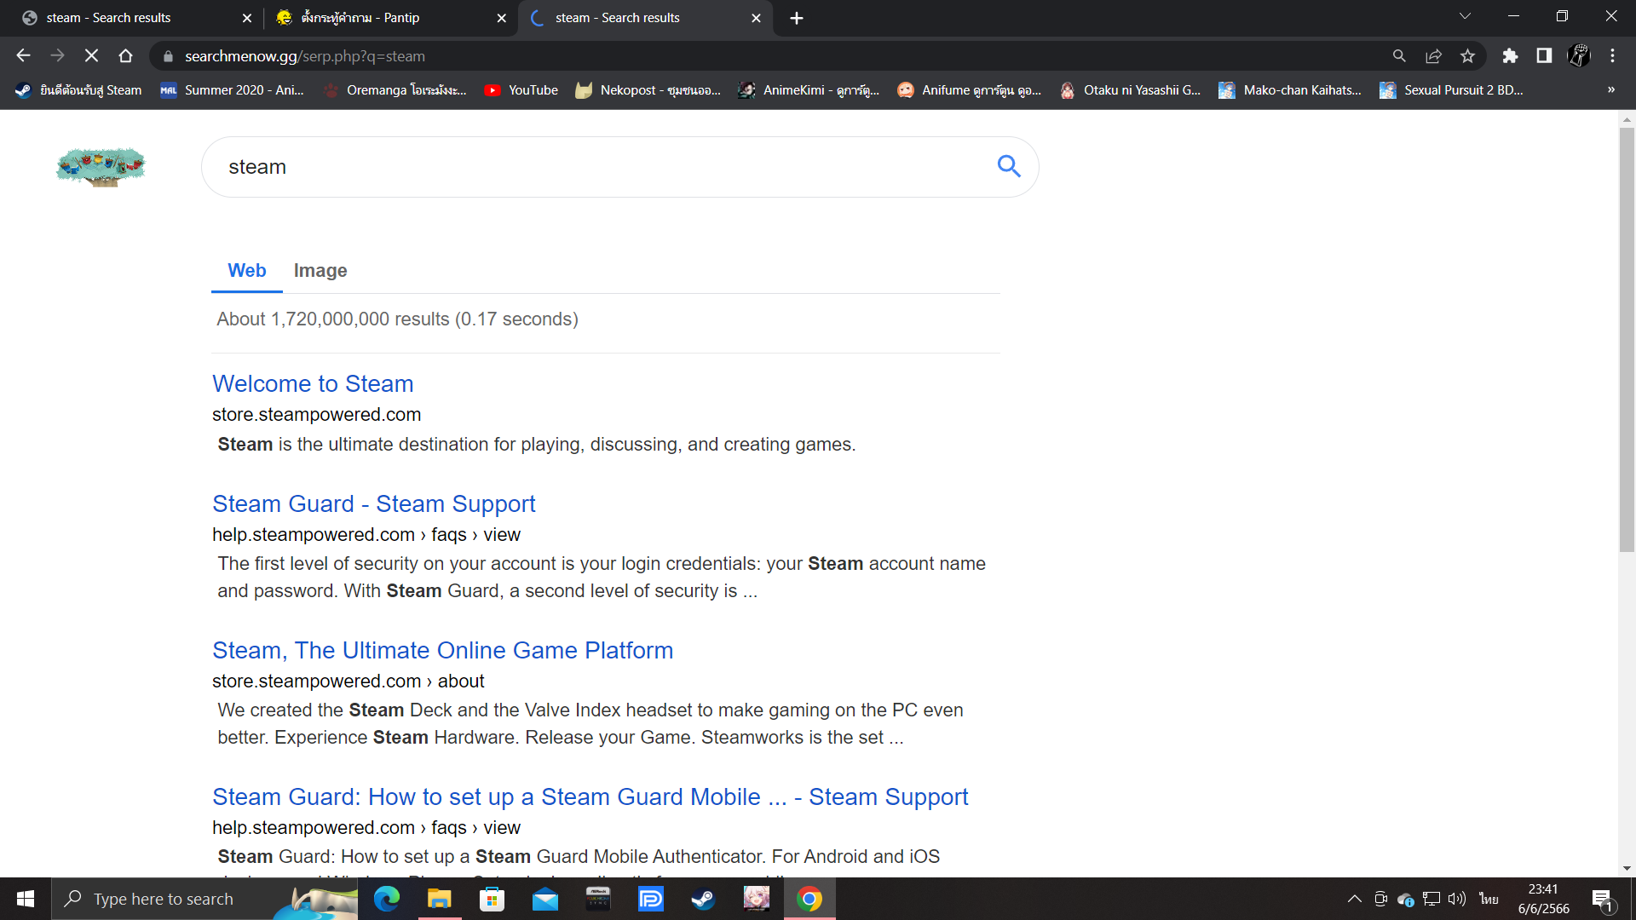Launch Microsoft Edge from taskbar
Screen dimensions: 1636x920
(387, 899)
